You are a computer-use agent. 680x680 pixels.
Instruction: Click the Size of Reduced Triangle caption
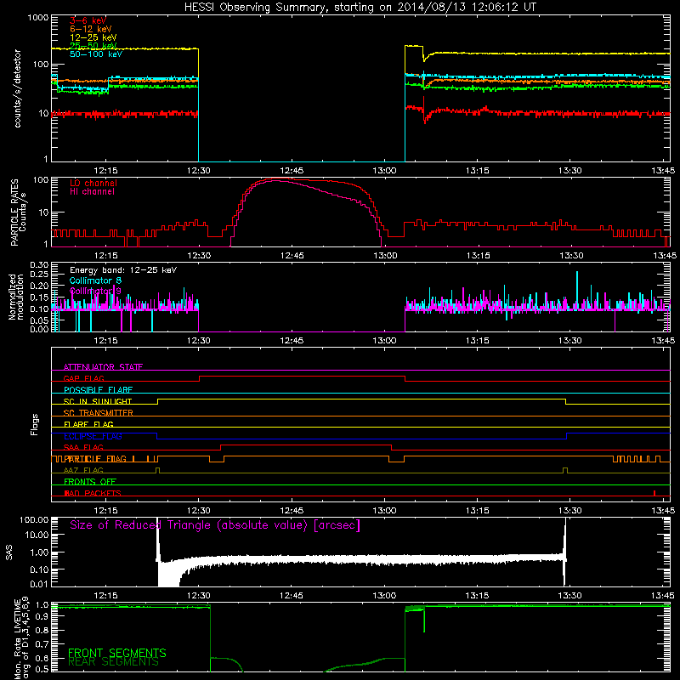coord(215,525)
